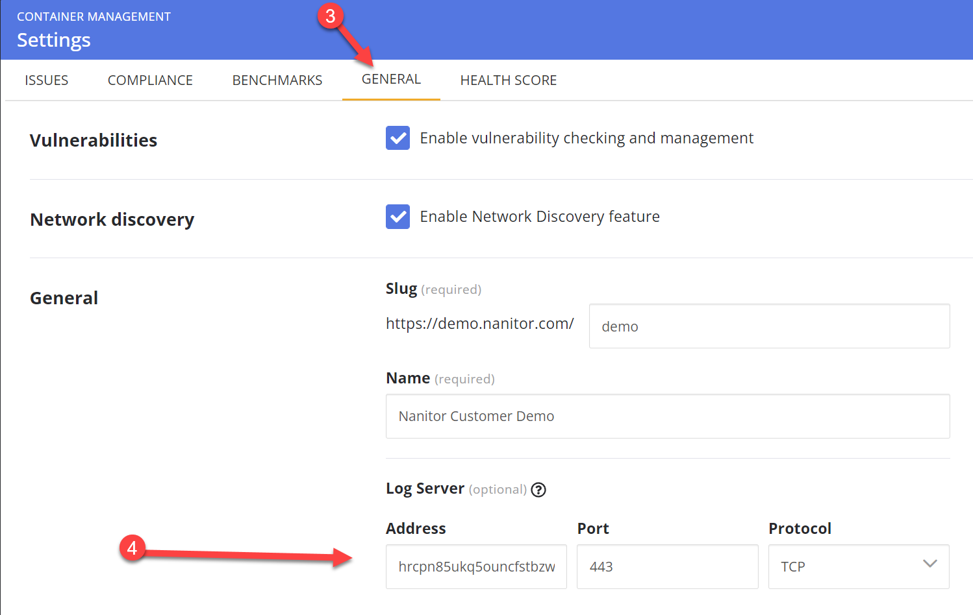973x615 pixels.
Task: Open the Compliance tab
Action: [150, 80]
